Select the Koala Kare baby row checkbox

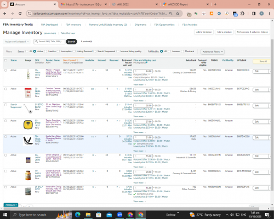point(5,137)
